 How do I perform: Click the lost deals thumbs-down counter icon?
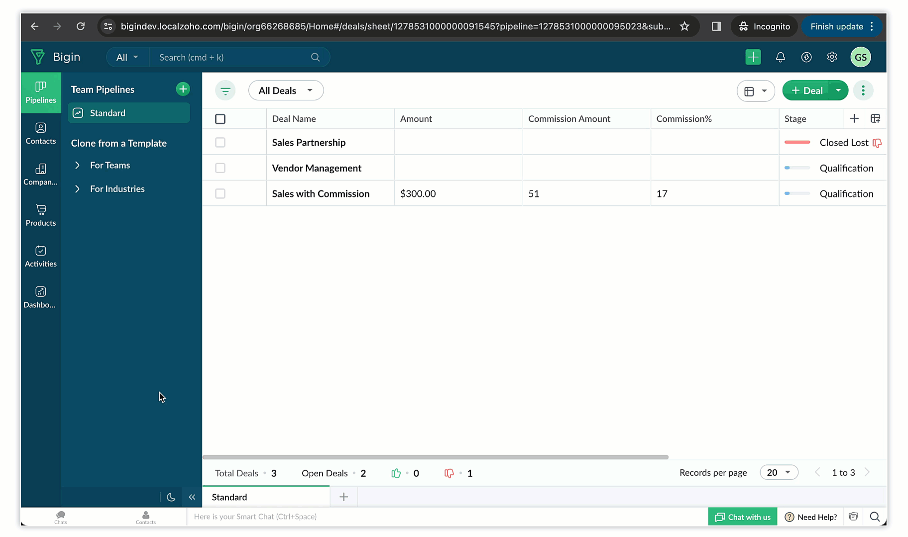click(x=449, y=473)
